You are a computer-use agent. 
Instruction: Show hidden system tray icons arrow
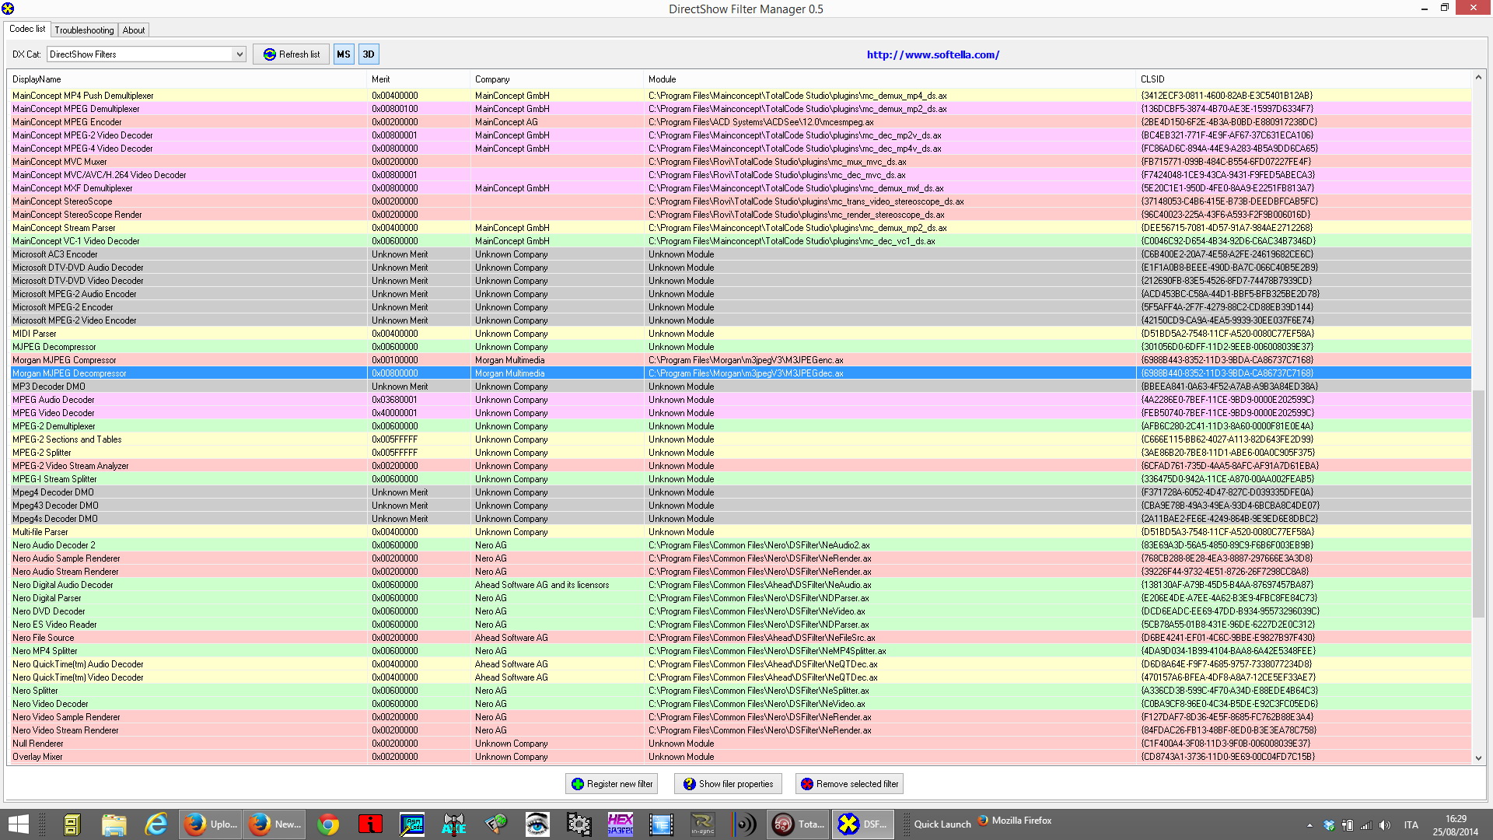point(1309,825)
